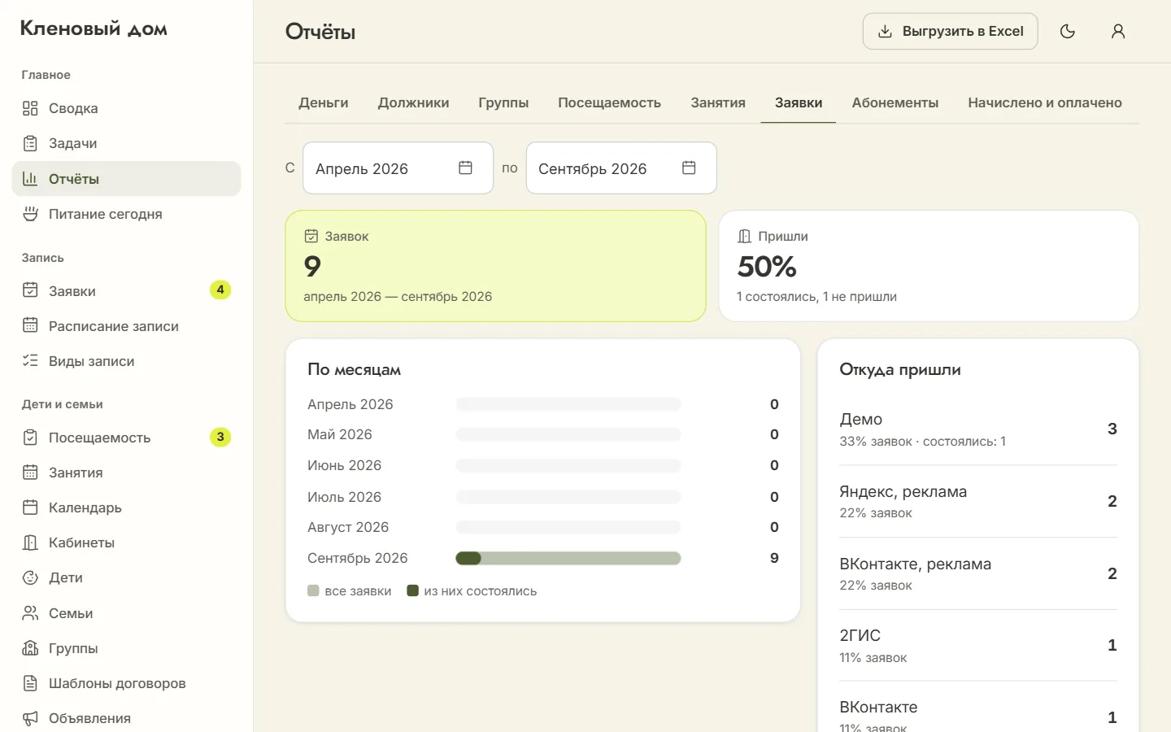Click the Посещаемость badge showing 3
1171x732 pixels.
pos(220,438)
